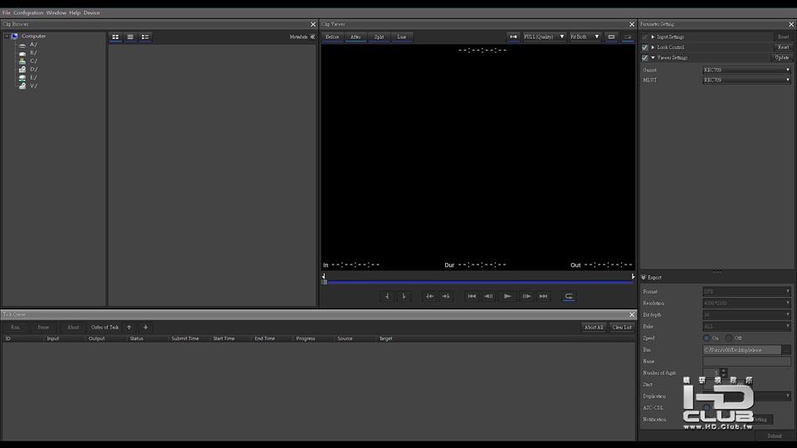Open the Gamut REC709 dropdown
The image size is (797, 448).
coord(746,70)
